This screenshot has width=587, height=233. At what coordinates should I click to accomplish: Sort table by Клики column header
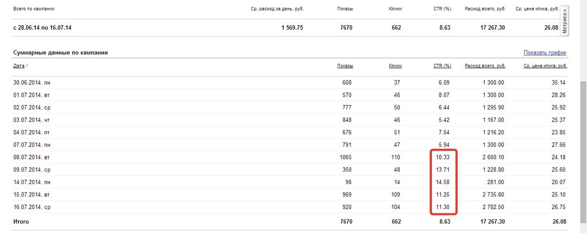tap(395, 66)
